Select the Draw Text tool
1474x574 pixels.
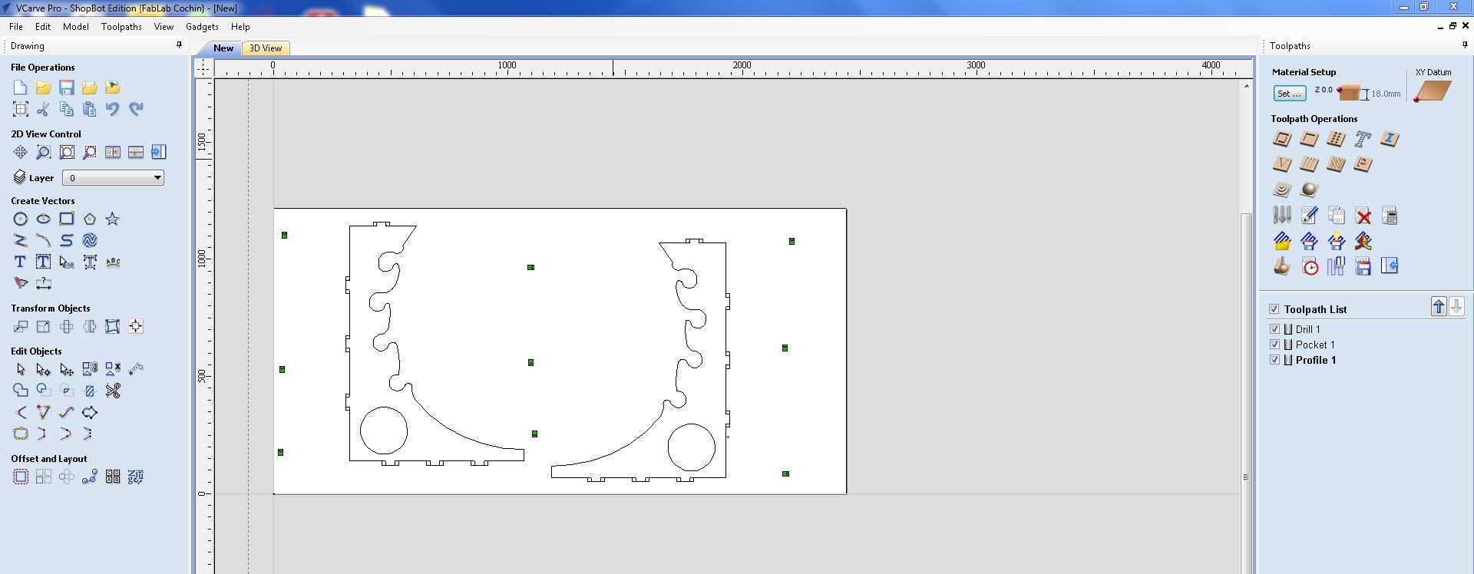pos(21,262)
